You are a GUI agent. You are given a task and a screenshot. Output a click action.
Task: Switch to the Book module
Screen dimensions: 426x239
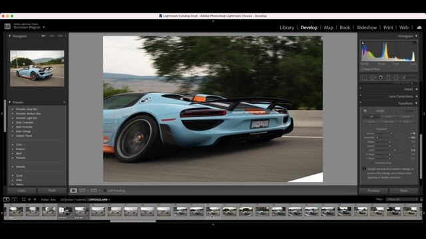(345, 27)
